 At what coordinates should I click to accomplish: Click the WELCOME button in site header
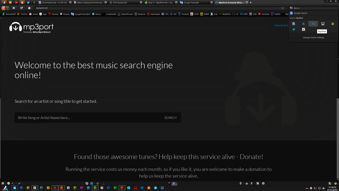(x=280, y=26)
